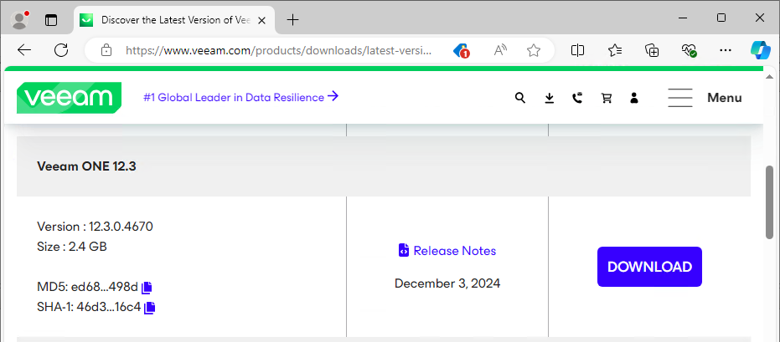The width and height of the screenshot is (780, 342).
Task: Click the scrollbar up arrow
Action: click(770, 77)
